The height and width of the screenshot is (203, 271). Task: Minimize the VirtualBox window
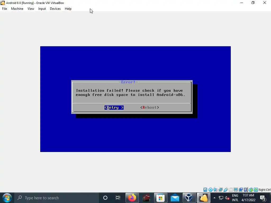tap(242, 3)
